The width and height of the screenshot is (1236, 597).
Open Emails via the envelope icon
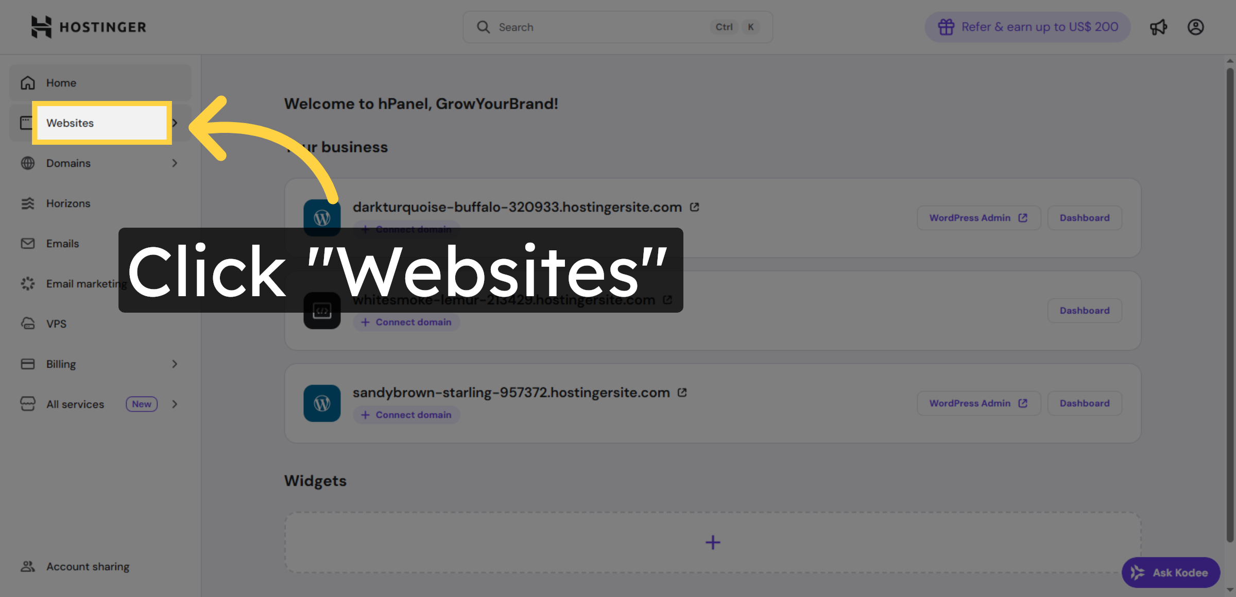(x=28, y=243)
